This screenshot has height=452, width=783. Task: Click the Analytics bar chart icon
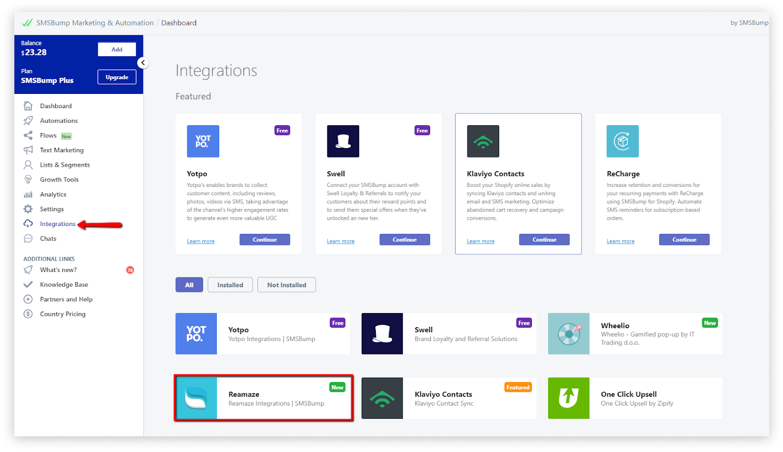(x=28, y=194)
